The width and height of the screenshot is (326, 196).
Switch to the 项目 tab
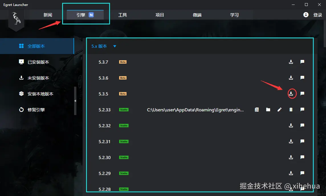[160, 15]
